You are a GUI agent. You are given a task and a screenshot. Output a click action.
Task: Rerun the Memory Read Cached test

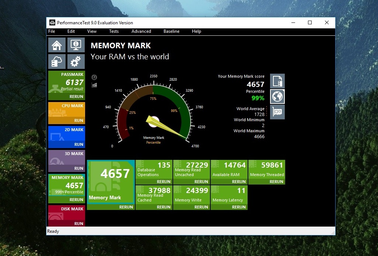(x=164, y=207)
